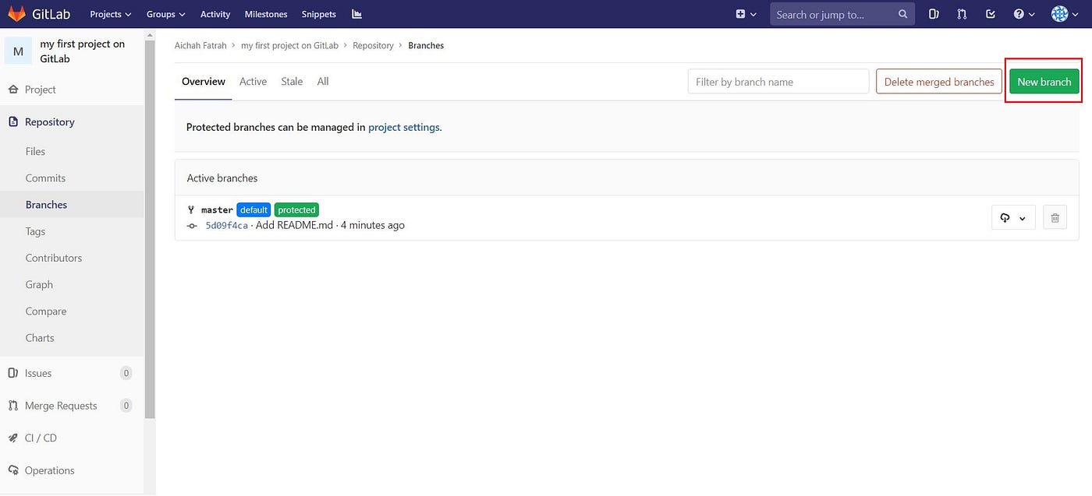
Task: Click the search magnifier icon
Action: 903,14
